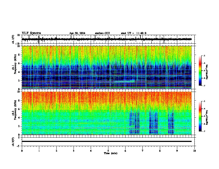This screenshot has width=219, height=169.
Task: Click time axis tick label '3'
Action: pos(74,151)
